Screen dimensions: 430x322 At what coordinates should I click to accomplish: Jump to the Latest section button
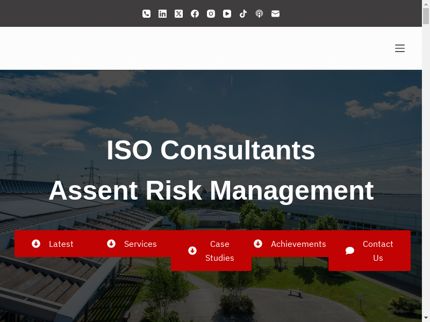[53, 244]
